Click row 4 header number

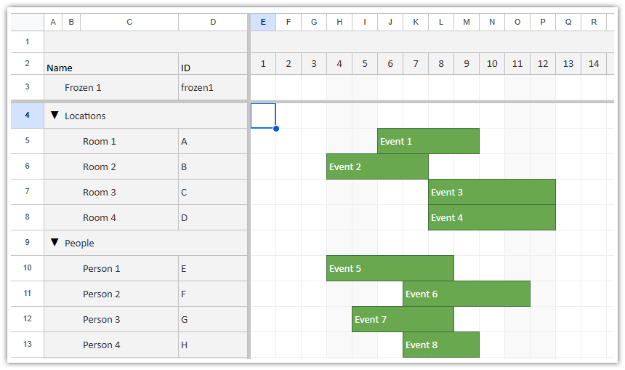[27, 116]
